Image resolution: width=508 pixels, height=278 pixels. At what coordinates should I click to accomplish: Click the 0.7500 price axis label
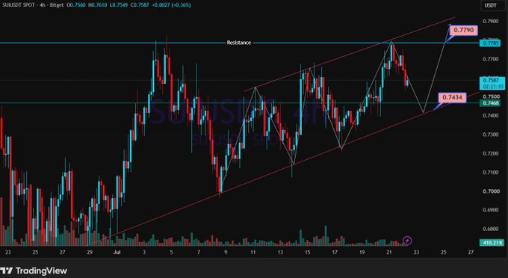[491, 96]
